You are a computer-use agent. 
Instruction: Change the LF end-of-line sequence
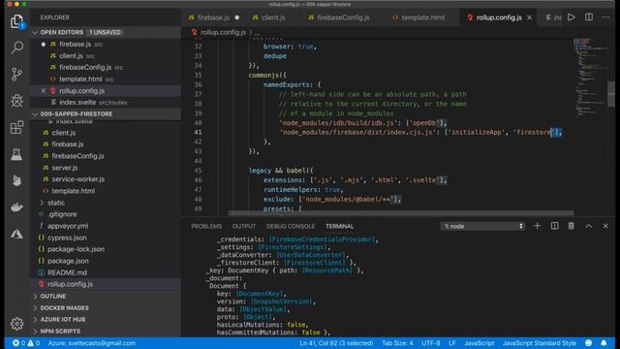(452, 343)
